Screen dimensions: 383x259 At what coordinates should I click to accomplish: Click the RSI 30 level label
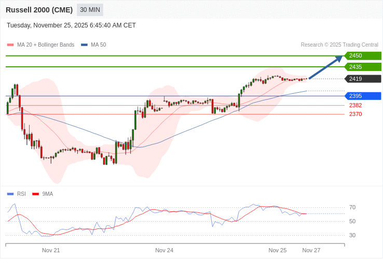point(352,235)
